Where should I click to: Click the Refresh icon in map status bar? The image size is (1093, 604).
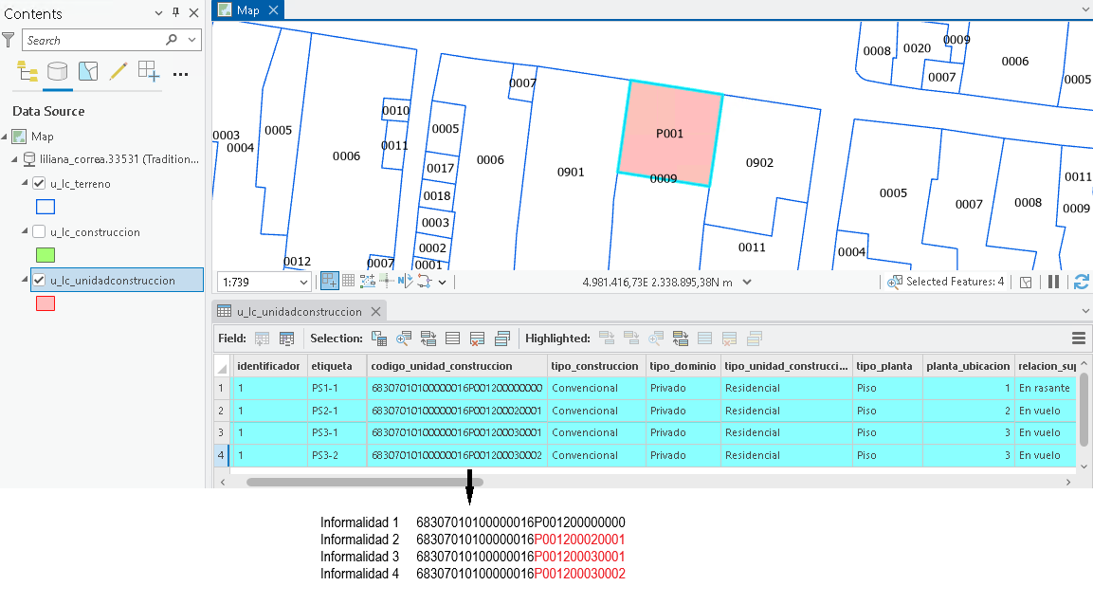1081,282
